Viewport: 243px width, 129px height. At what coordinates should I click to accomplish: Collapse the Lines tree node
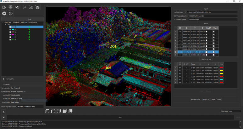coord(5,25)
